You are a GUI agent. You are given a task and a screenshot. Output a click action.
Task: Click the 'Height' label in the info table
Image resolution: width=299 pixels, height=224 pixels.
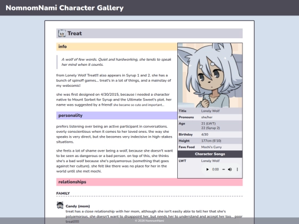pyautogui.click(x=184, y=141)
